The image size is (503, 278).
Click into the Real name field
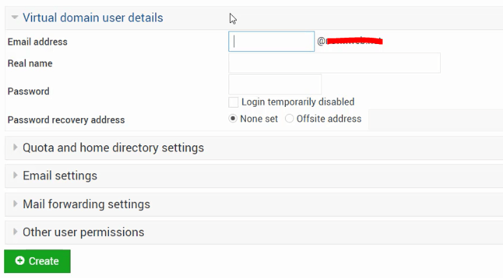[x=335, y=63]
